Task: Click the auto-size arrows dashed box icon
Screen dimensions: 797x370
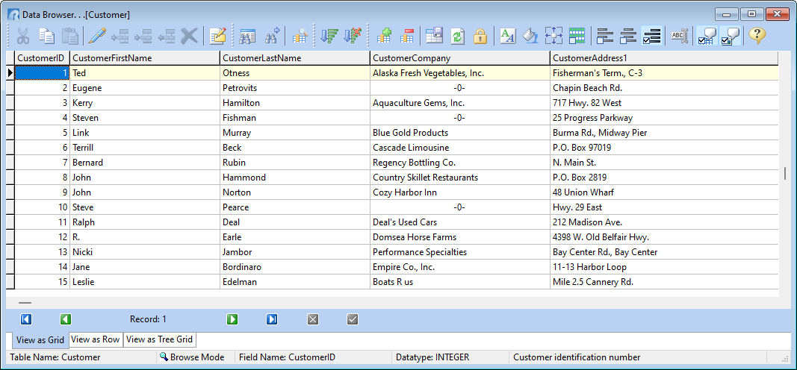Action: click(x=553, y=36)
